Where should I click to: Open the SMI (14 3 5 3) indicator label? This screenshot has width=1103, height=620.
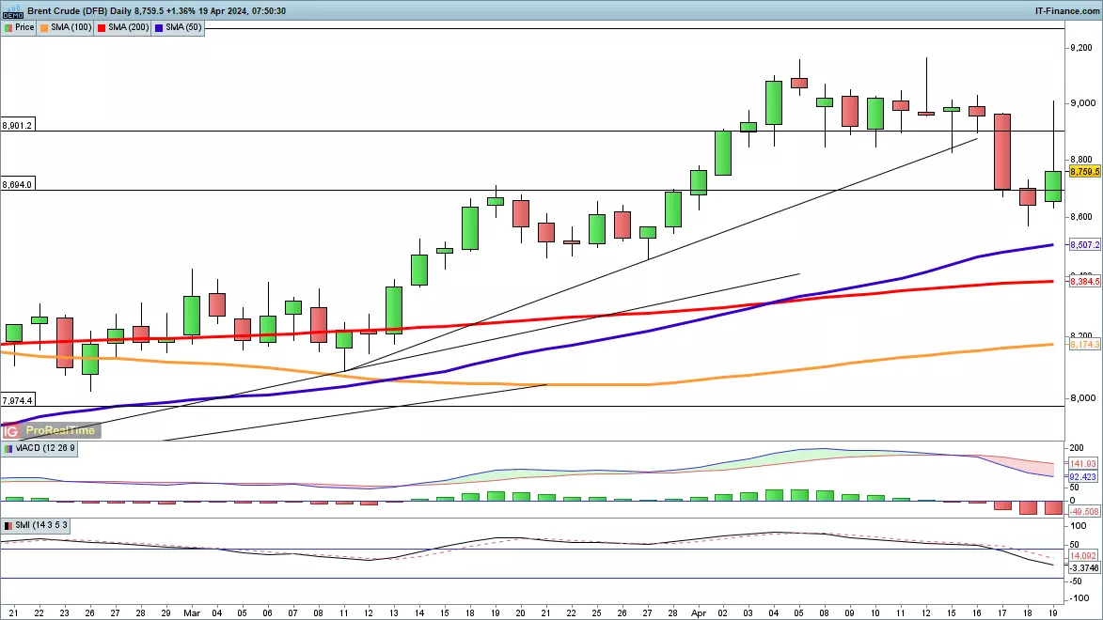pyautogui.click(x=36, y=526)
